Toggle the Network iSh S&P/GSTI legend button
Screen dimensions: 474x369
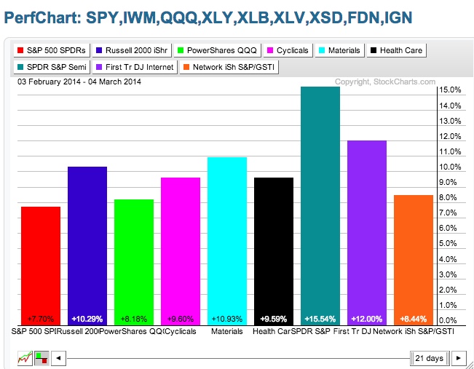tap(229, 67)
